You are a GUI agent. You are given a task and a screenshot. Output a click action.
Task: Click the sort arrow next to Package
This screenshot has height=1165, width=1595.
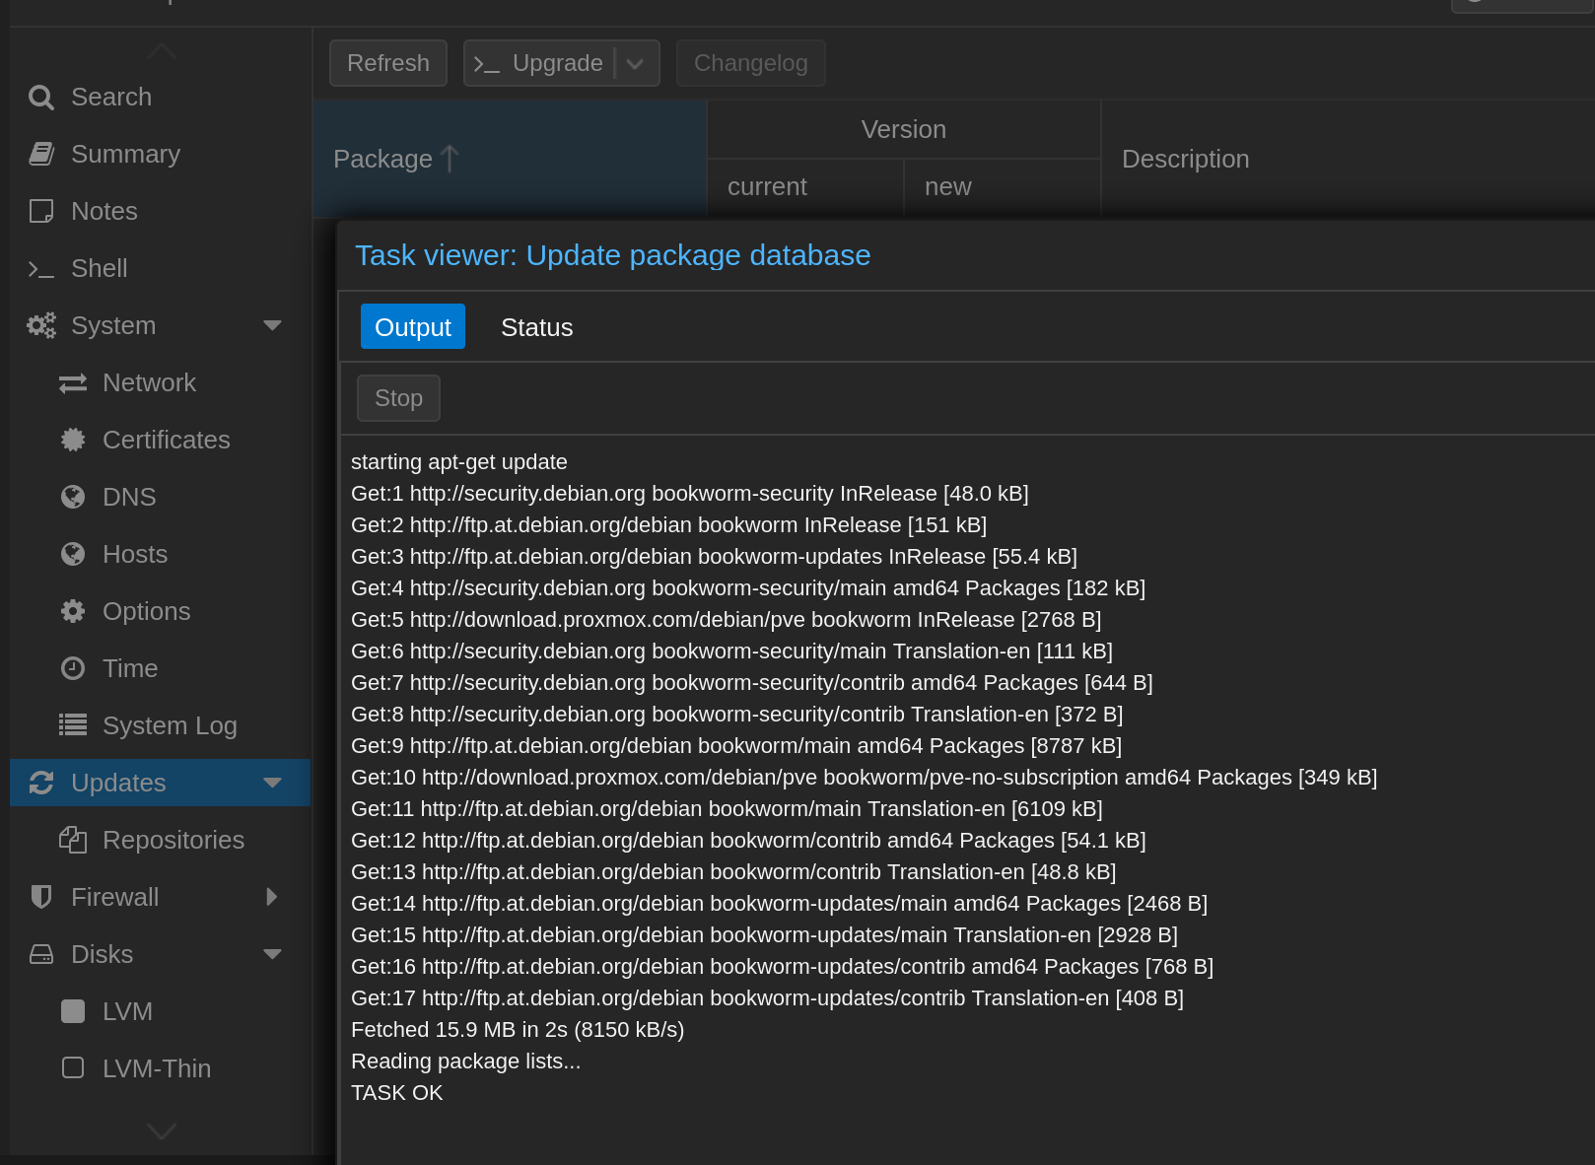tap(450, 160)
